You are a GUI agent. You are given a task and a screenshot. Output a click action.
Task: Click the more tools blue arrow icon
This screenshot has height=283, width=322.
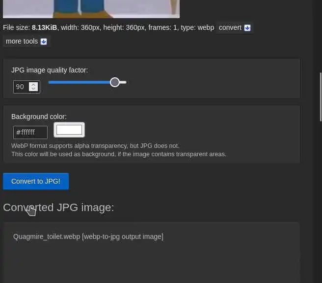click(x=44, y=42)
